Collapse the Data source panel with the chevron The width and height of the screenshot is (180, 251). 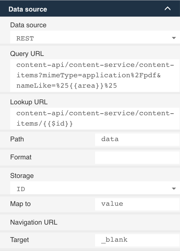167,8
